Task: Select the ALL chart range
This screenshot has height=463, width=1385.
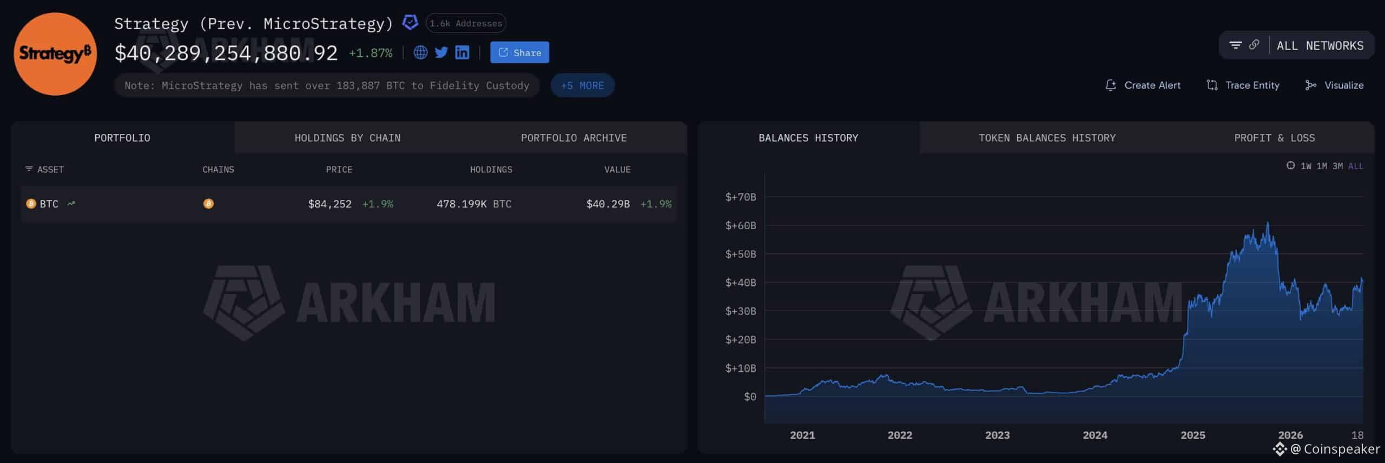Action: [1356, 166]
